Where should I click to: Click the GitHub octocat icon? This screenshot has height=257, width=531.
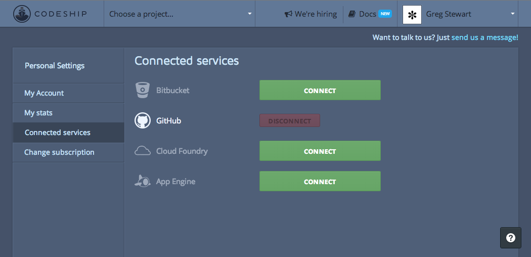click(x=143, y=120)
